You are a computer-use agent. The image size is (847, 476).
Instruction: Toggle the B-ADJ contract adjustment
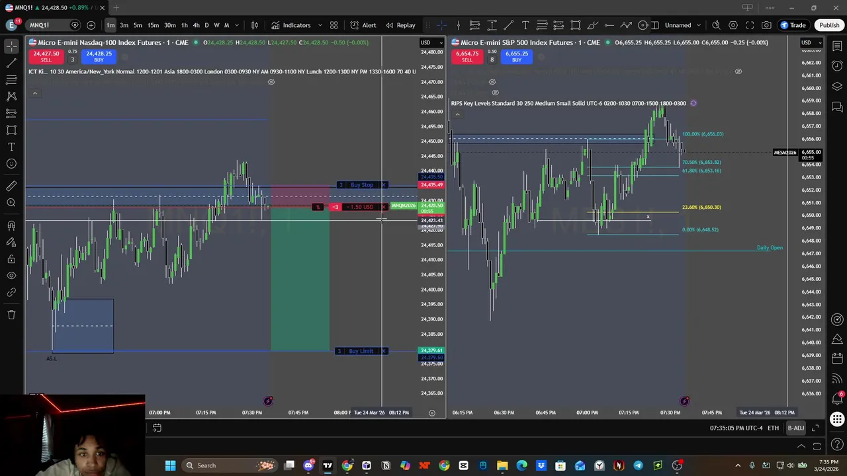[795, 428]
